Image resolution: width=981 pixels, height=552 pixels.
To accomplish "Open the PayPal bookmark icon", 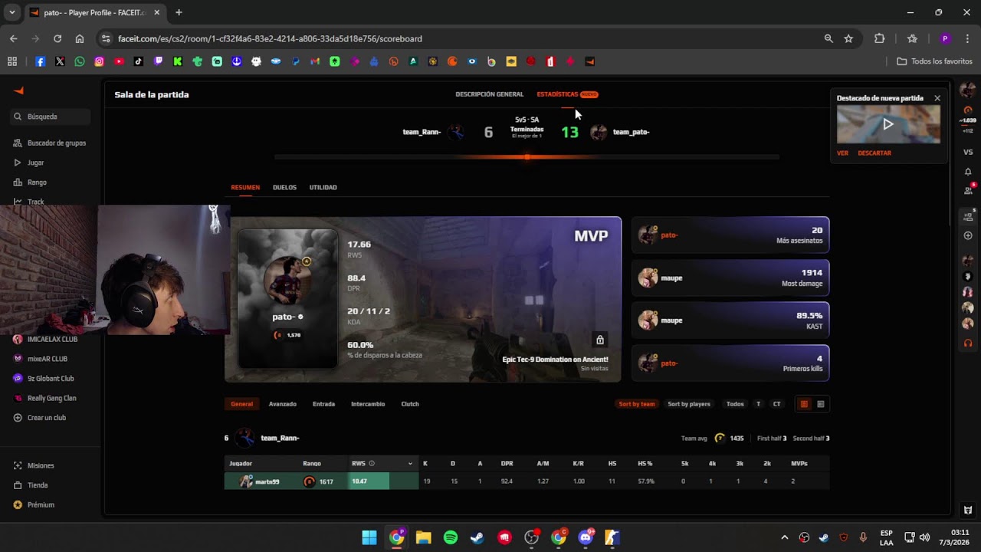I will coord(296,61).
